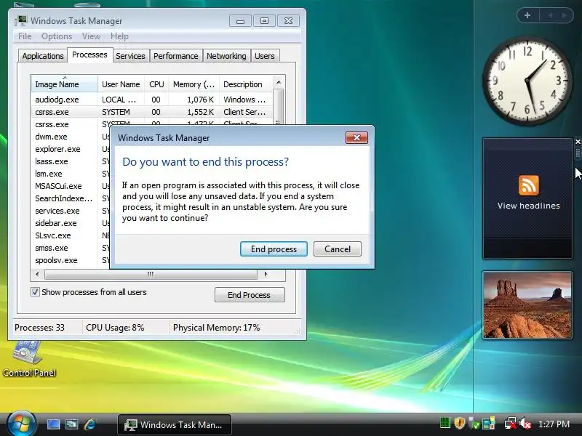Screen dimensions: 582x436
Task: Click the desert slideshow gadget picture
Action: click(527, 304)
